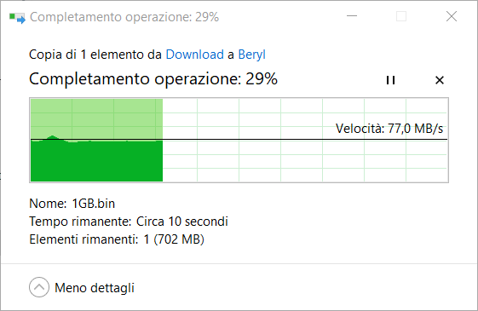This screenshot has height=311, width=478.
Task: Click the disabled maximize button
Action: [401, 16]
